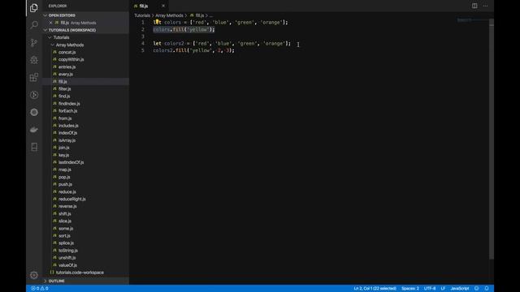Select the fill.js tab
The height and width of the screenshot is (292, 520).
[149, 6]
